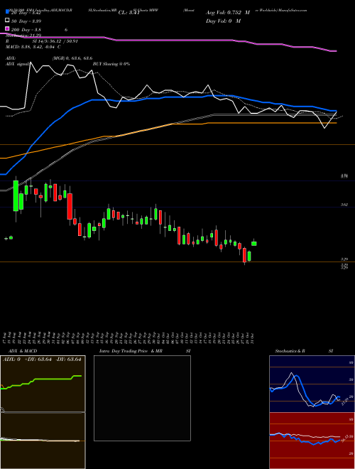Select the '200 Day = 3.8' legend text
The height and width of the screenshot is (469, 355).
(26, 30)
